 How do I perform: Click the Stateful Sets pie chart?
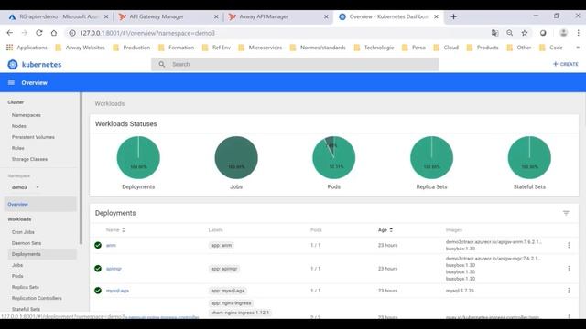tap(529, 157)
